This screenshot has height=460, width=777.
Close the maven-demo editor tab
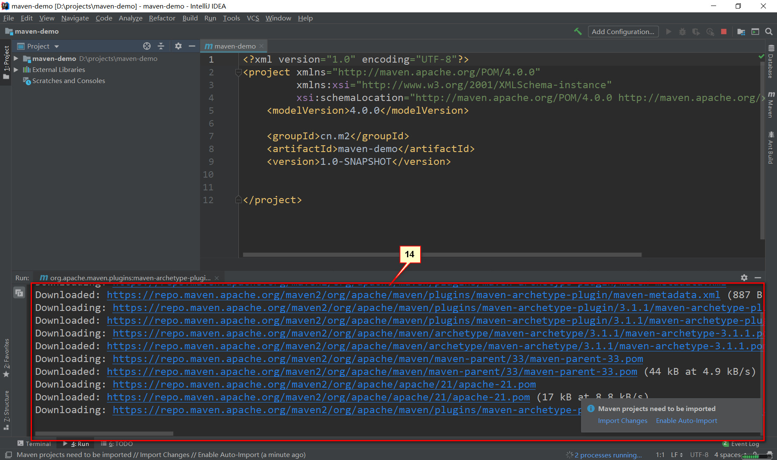pos(261,46)
